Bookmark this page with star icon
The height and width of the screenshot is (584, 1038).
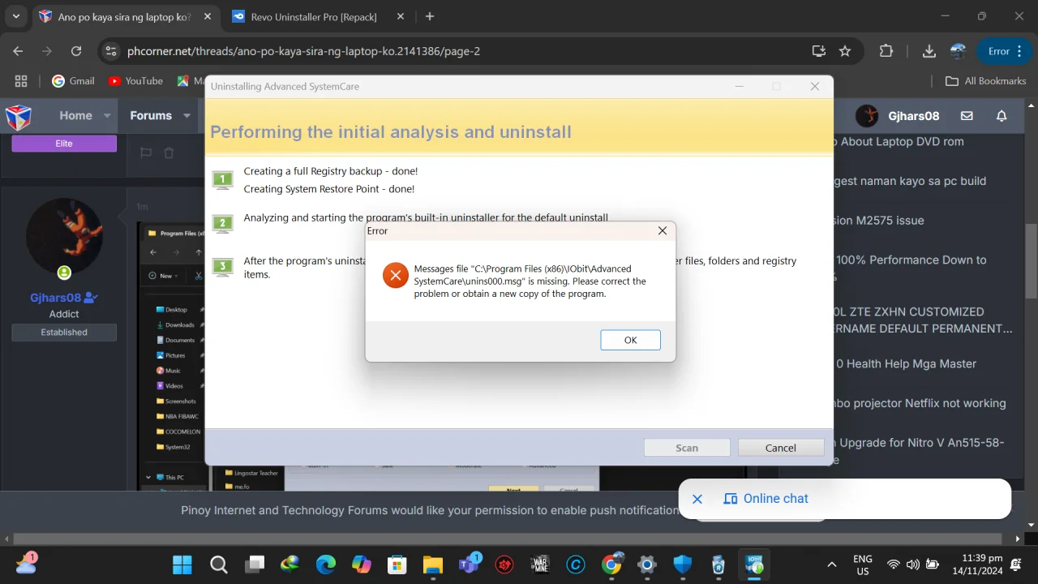845,51
